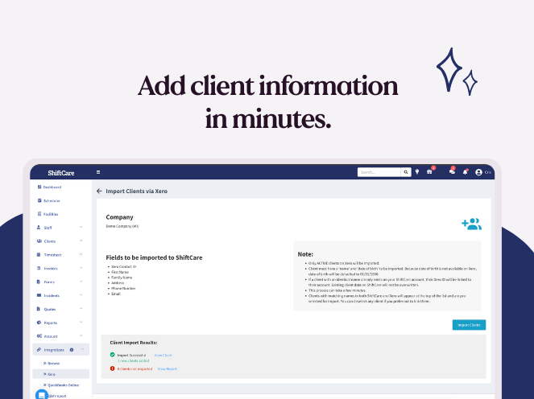Click the Staff person icon
The image size is (534, 399).
(x=39, y=227)
